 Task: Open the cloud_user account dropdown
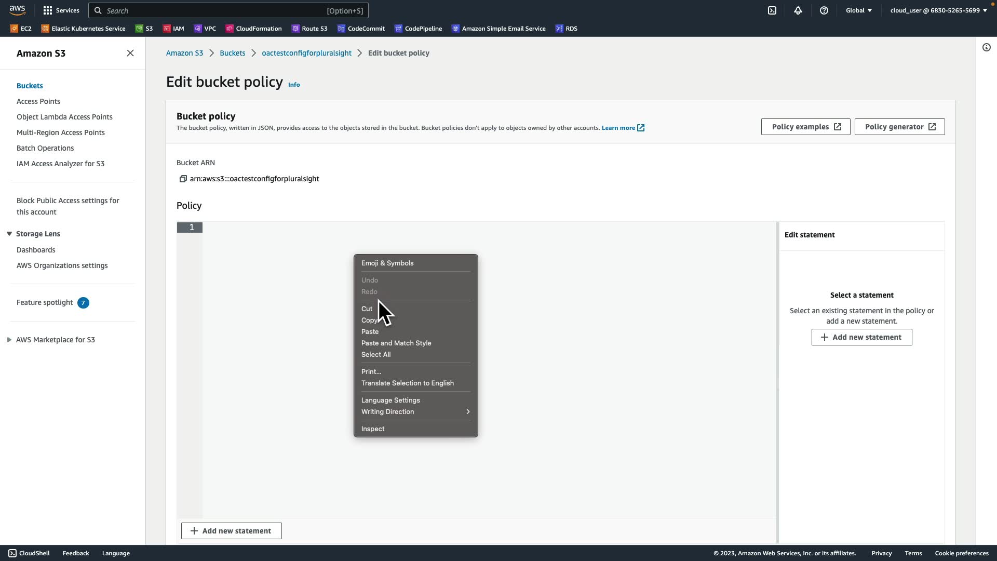tap(938, 10)
